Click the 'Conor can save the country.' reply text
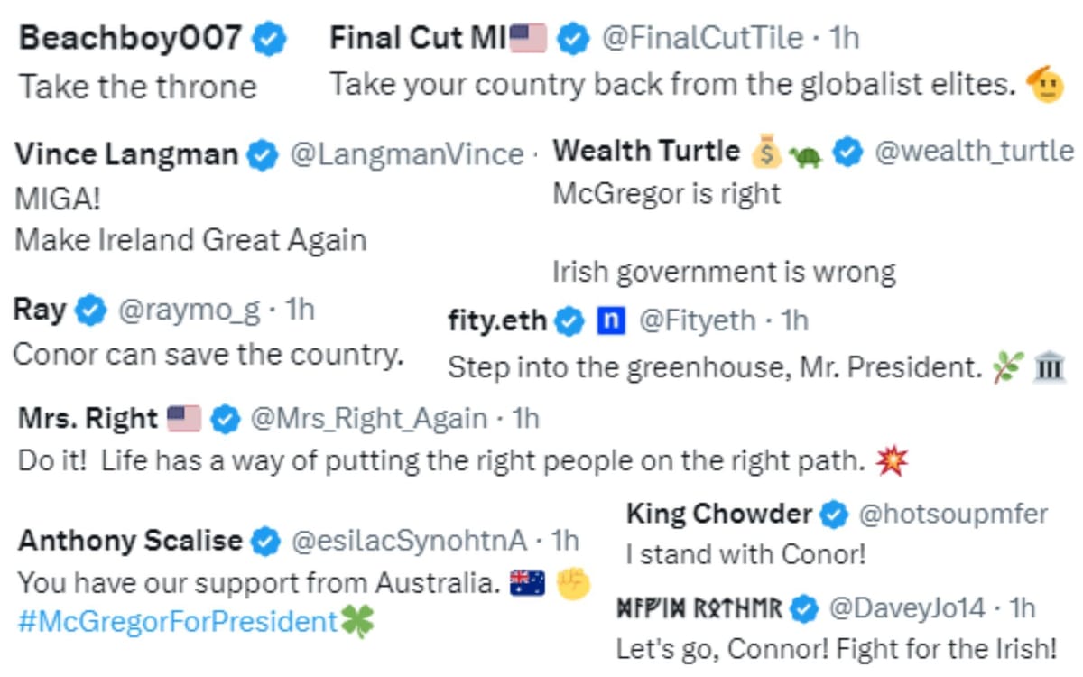Screen dimensions: 1083x677 (x=208, y=355)
